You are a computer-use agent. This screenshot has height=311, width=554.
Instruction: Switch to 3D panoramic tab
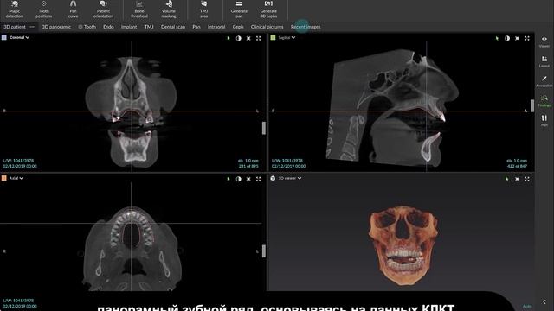click(56, 27)
